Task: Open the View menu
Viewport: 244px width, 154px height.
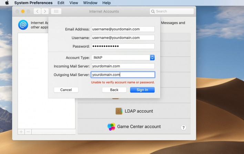Action: pos(74,3)
